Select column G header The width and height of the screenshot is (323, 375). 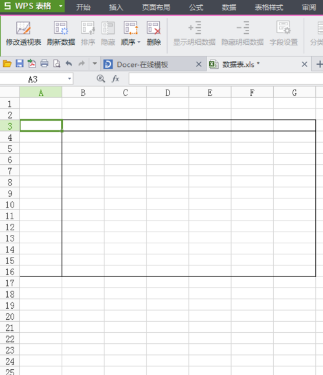tap(295, 93)
